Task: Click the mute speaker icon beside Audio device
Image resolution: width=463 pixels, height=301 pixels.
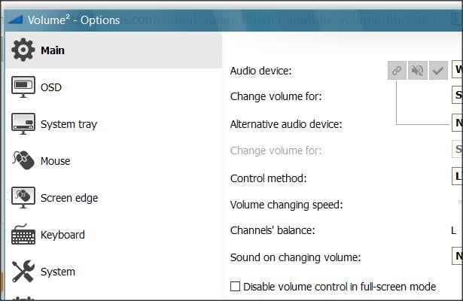Action: (x=418, y=71)
